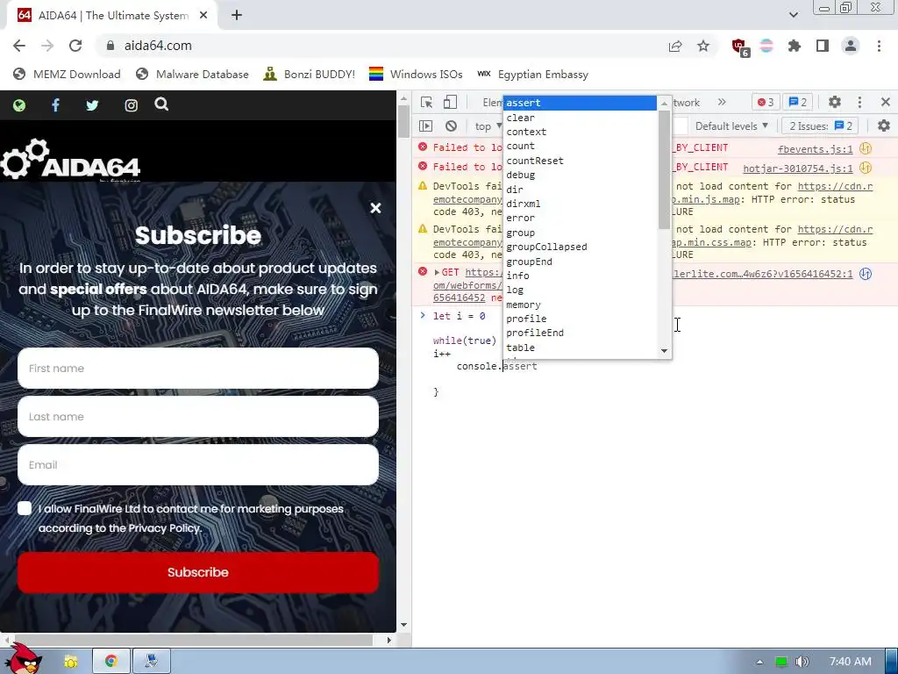Open the Chrome profile avatar
This screenshot has height=674, width=898.
(851, 46)
